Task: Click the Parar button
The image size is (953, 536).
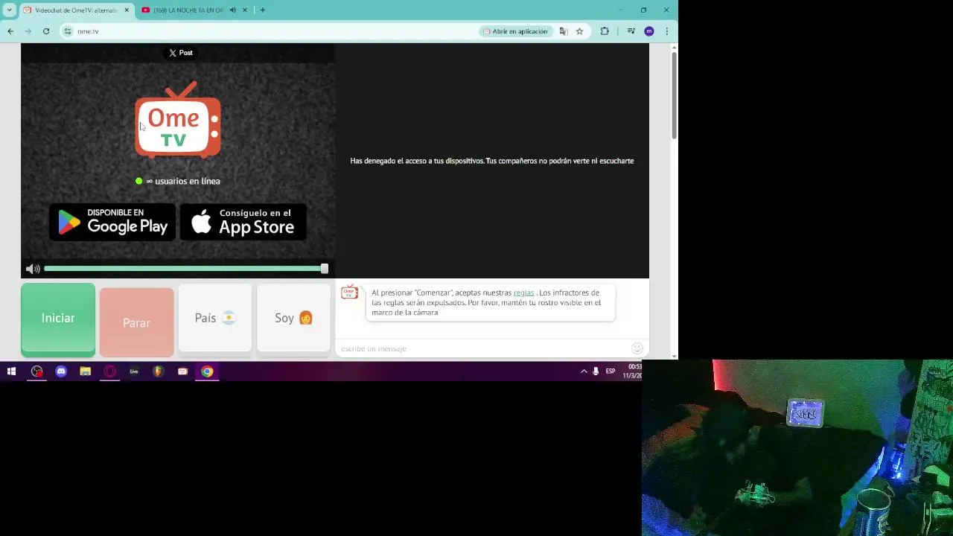Action: tap(136, 322)
